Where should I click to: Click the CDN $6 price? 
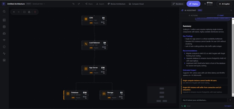pos(103,18)
